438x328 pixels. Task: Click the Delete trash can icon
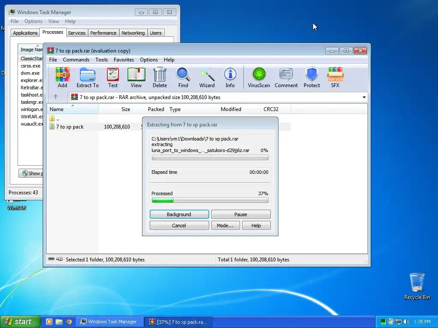[160, 78]
